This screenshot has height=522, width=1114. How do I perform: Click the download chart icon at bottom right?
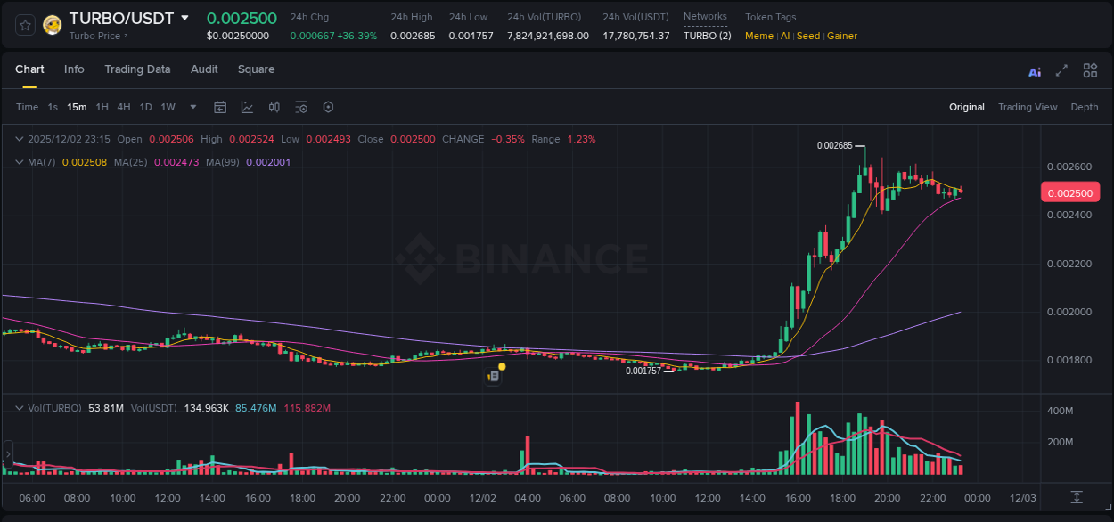click(x=1076, y=498)
